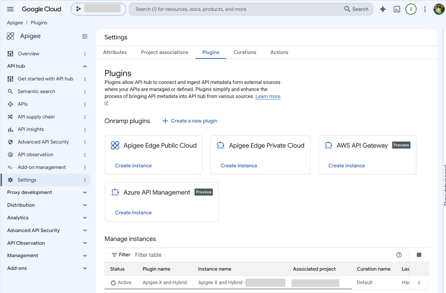The width and height of the screenshot is (446, 293).
Task: Open the top bar three-dot options menu
Action: 425,9
